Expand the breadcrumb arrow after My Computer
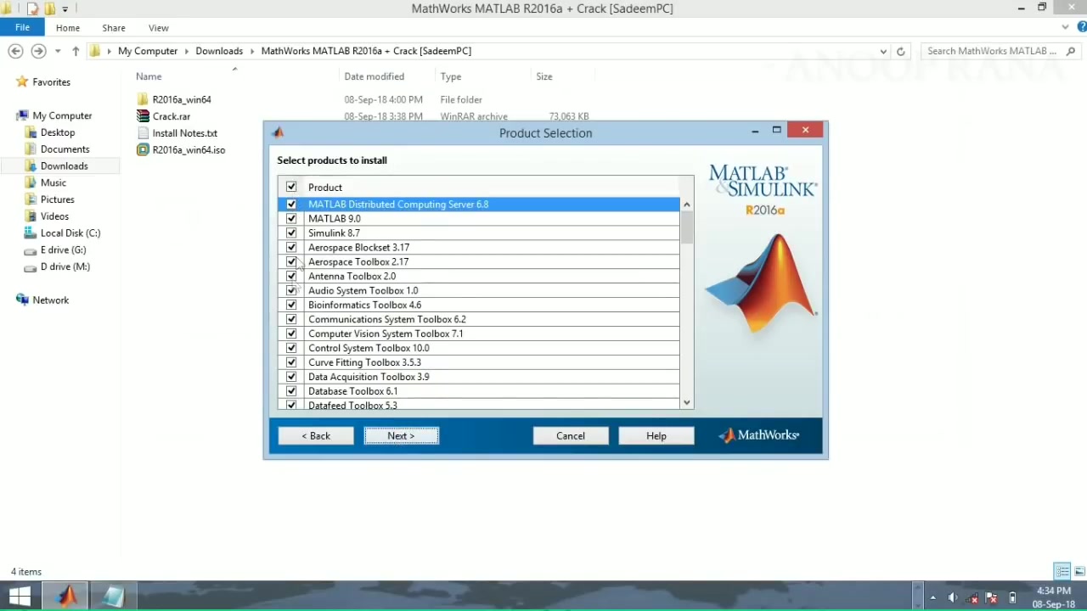 coord(188,51)
